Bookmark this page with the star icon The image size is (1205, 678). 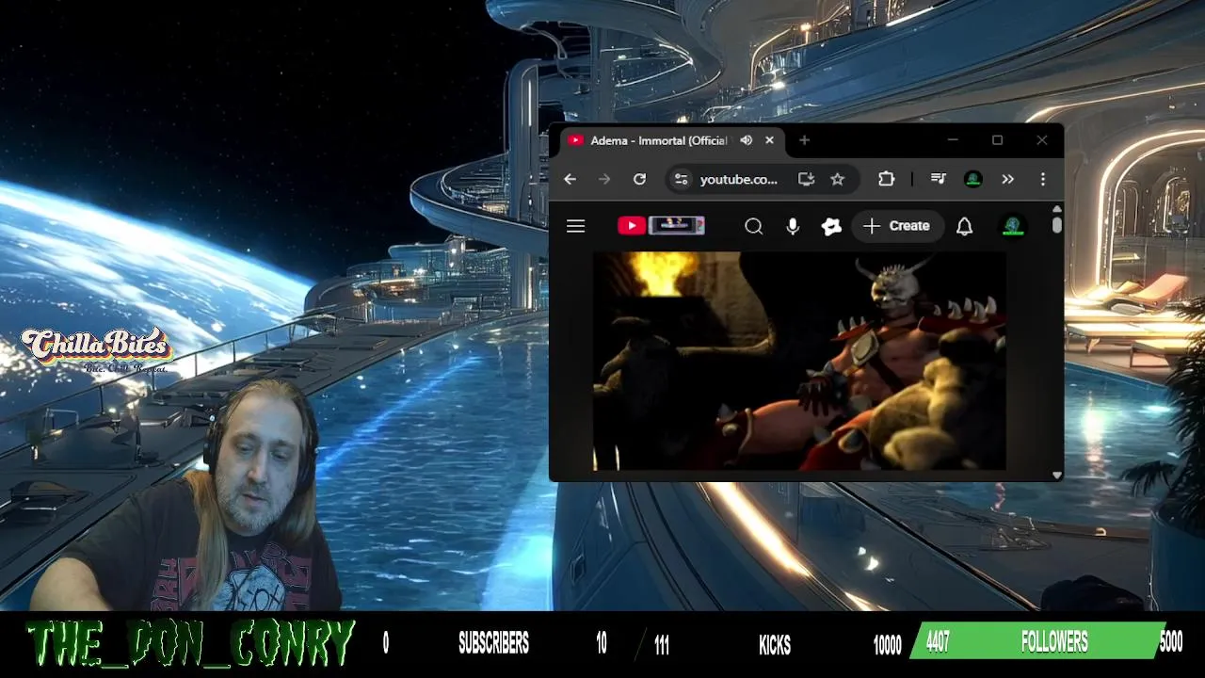point(837,179)
